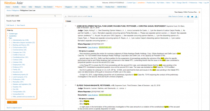Viewport: 210px width, 111px height.
Task: Click Change Client ID in top menu
Action: 182,3
